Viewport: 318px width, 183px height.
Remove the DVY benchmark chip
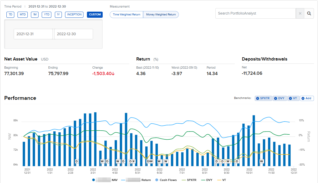276,98
